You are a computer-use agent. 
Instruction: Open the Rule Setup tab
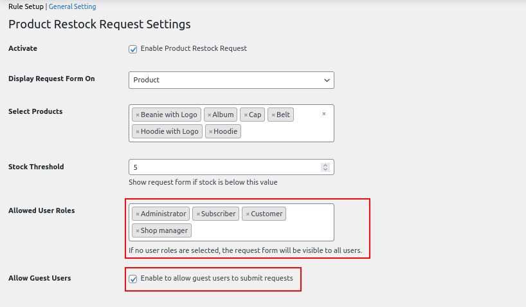click(x=25, y=7)
